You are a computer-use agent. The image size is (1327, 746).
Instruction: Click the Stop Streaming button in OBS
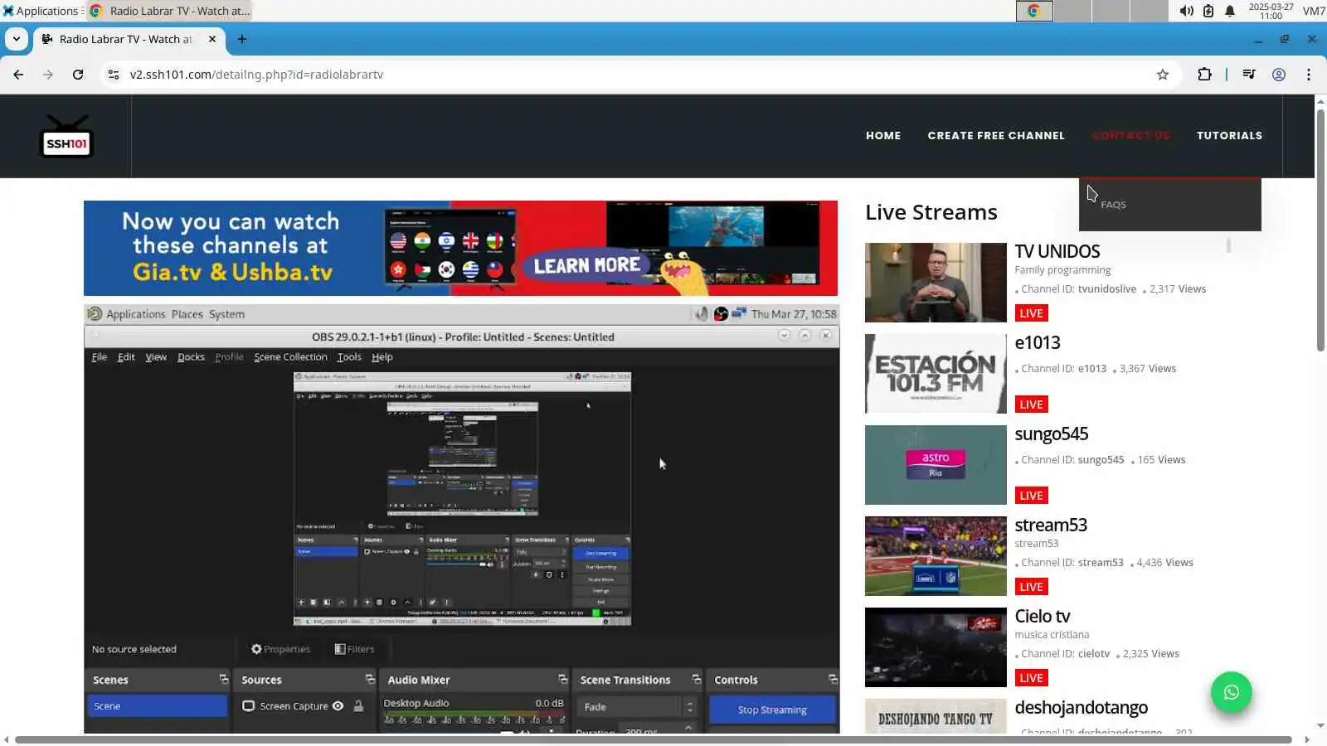[772, 710]
